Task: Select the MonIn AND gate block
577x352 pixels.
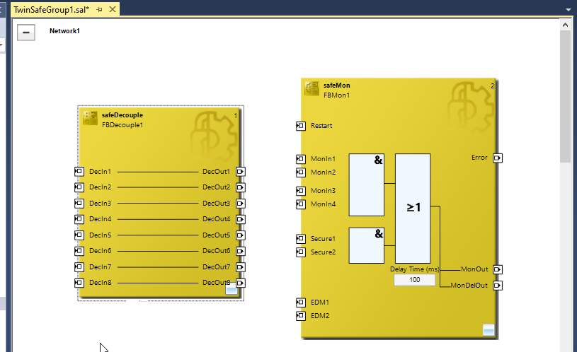Action: (367, 184)
